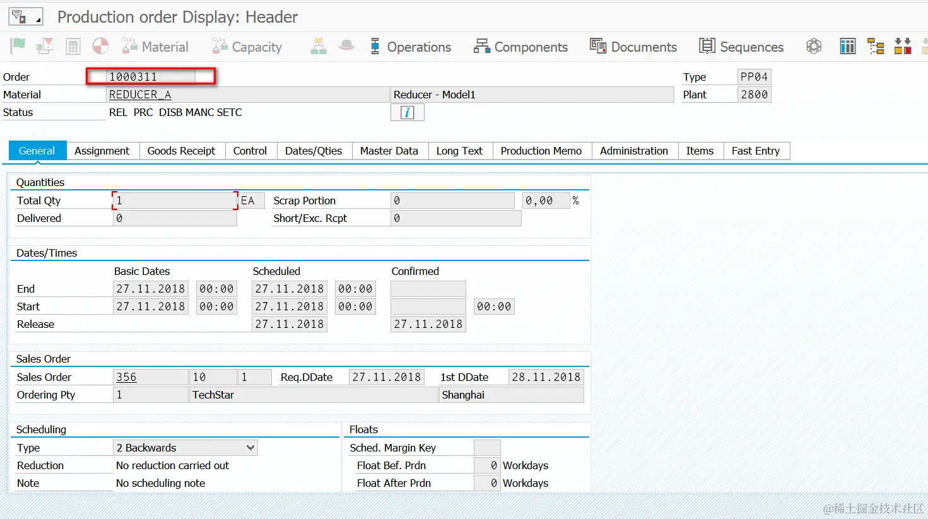Click the REDUCER_A material link
This screenshot has width=928, height=519.
click(140, 95)
